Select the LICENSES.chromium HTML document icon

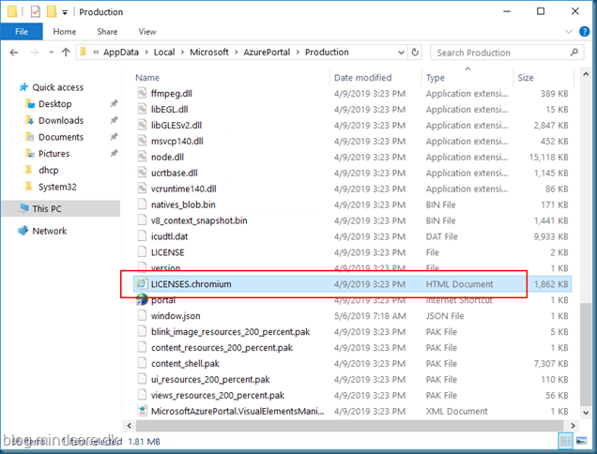142,284
